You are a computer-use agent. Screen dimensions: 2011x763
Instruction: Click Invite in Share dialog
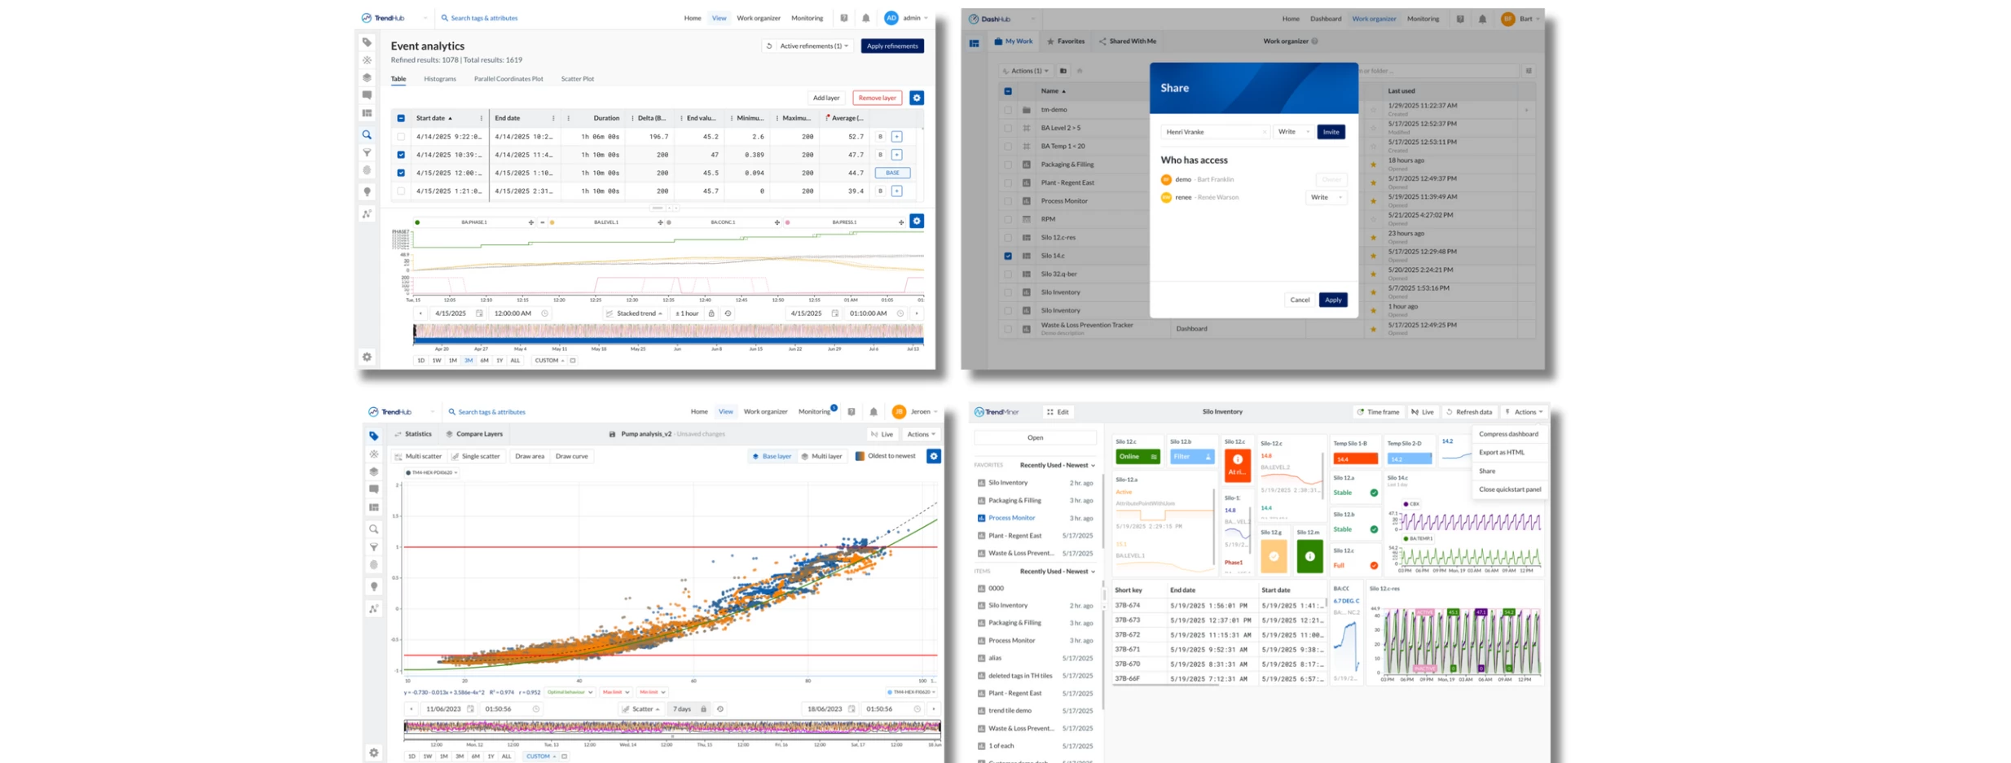pyautogui.click(x=1331, y=132)
